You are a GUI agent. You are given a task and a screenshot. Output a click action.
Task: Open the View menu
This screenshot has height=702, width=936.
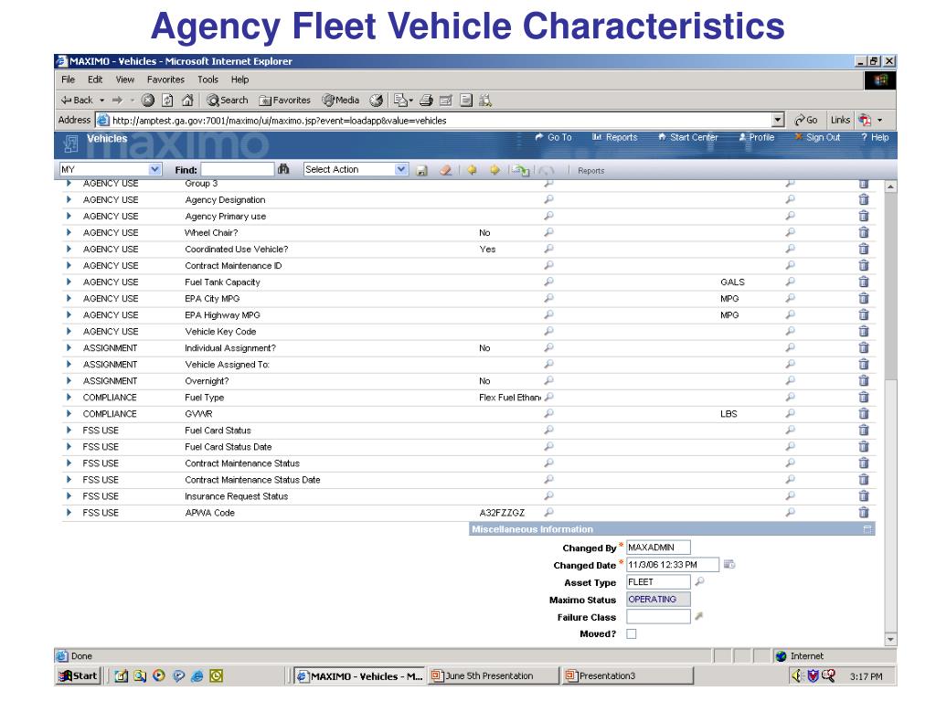pyautogui.click(x=124, y=80)
